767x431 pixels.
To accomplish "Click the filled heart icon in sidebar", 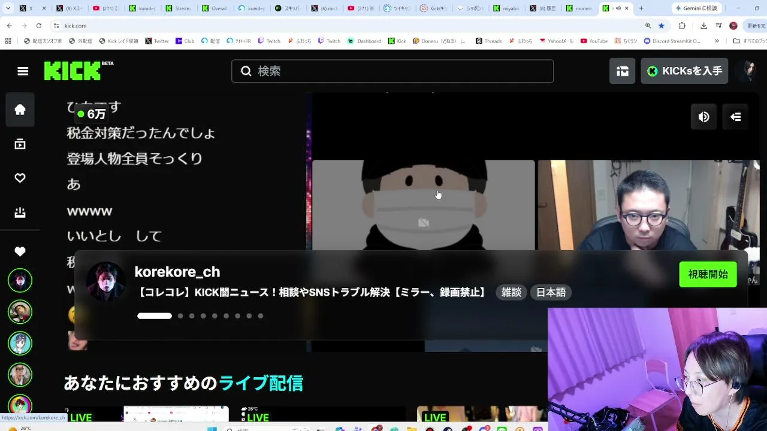I will (x=20, y=251).
